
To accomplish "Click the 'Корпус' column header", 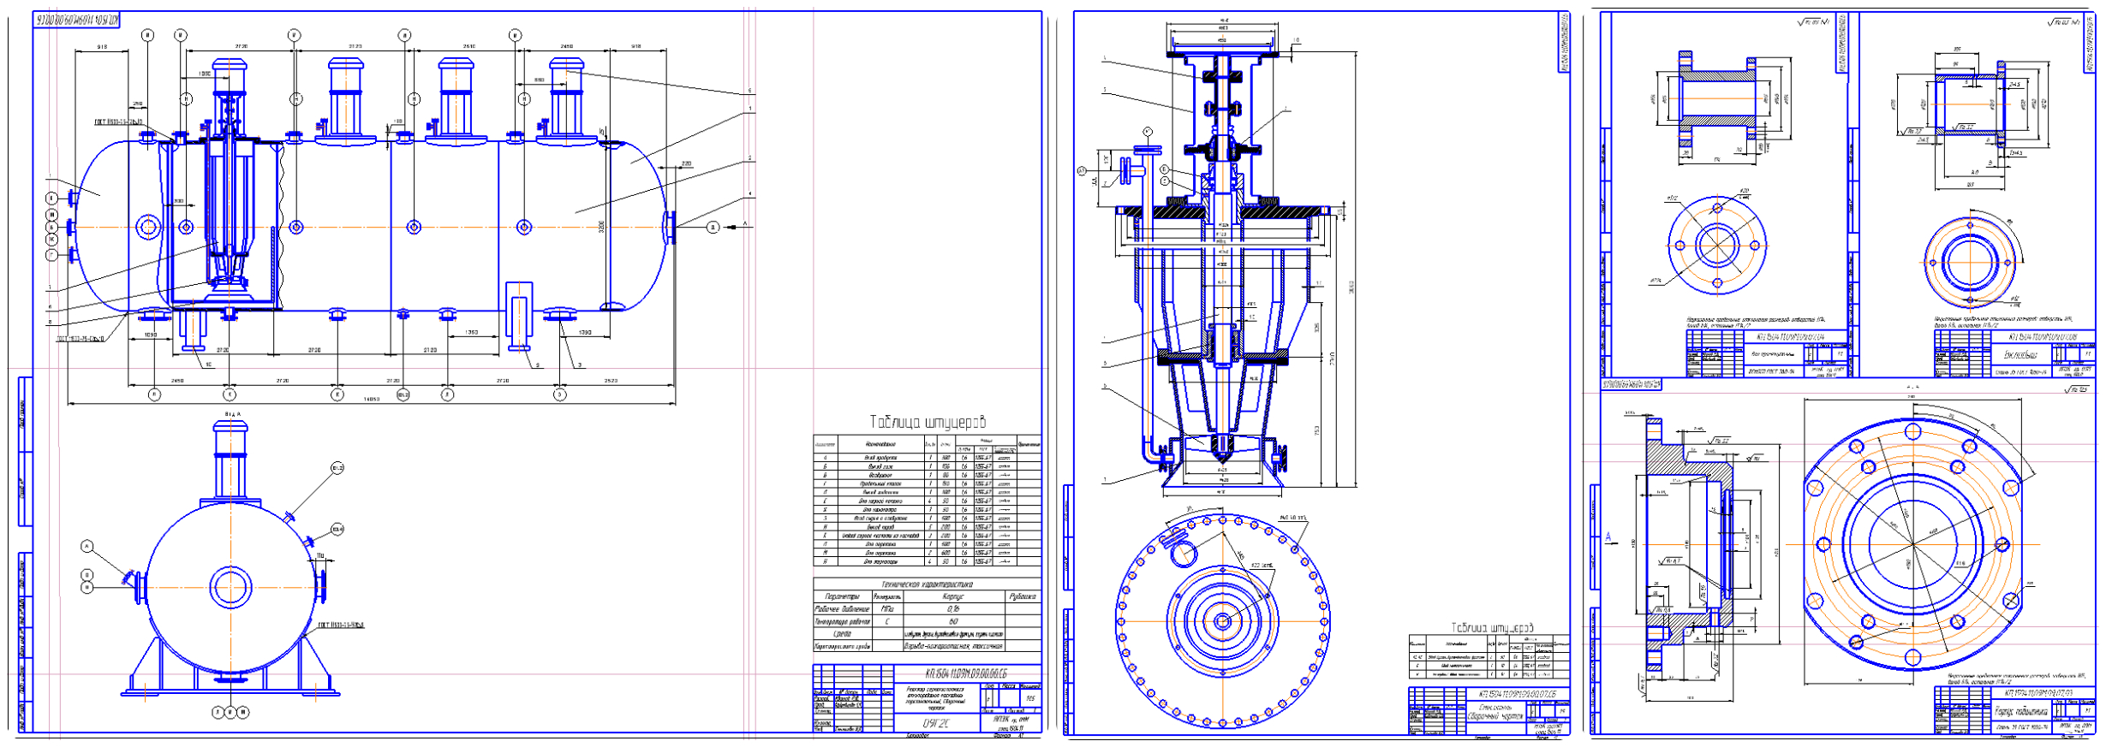I will coord(953,596).
